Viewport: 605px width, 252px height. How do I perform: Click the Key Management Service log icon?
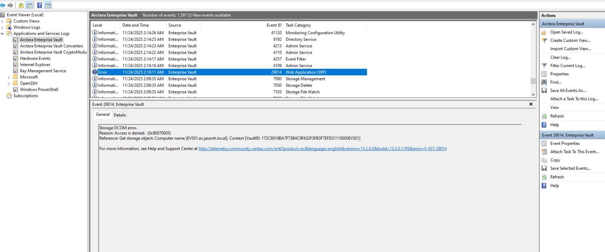[x=16, y=71]
